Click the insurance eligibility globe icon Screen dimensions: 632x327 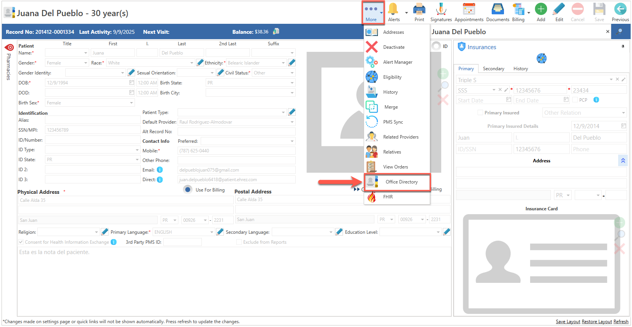[x=541, y=58]
